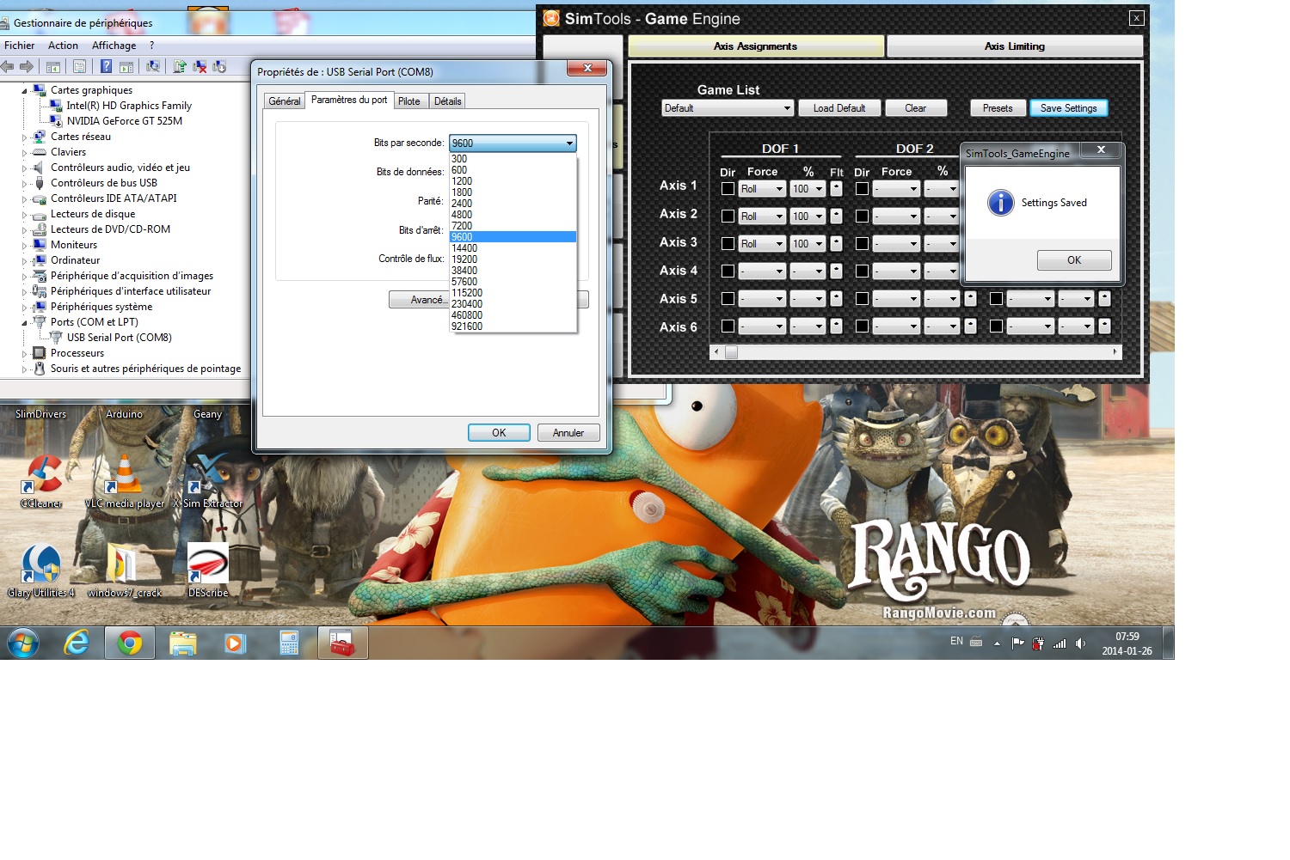Expand the Processeurs tree node
The image size is (1290, 860).
coord(24,353)
